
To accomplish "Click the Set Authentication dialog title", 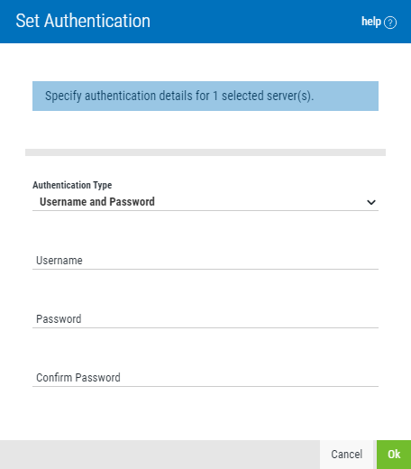I will point(83,21).
